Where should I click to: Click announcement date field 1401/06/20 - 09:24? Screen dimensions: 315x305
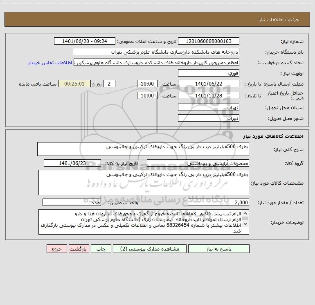coord(85,41)
